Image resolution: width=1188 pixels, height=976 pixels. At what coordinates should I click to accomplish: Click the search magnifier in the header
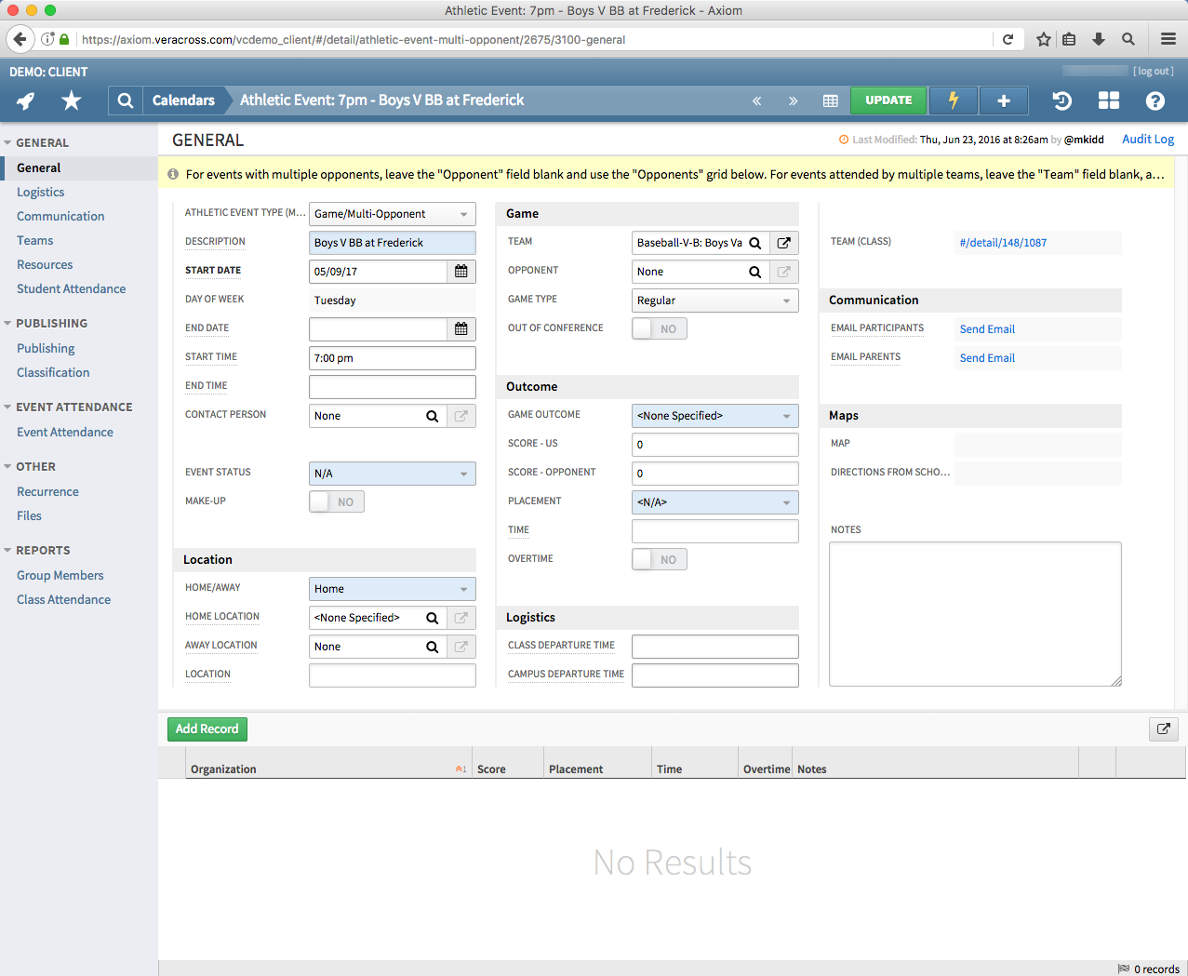point(126,100)
